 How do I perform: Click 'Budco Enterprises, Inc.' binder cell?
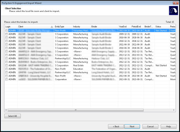(x=102, y=62)
